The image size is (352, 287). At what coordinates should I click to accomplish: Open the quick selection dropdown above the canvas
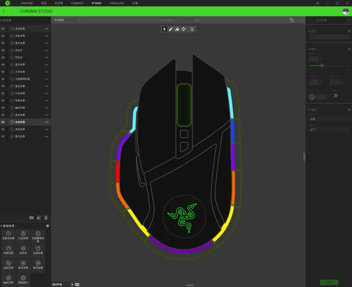[67, 20]
